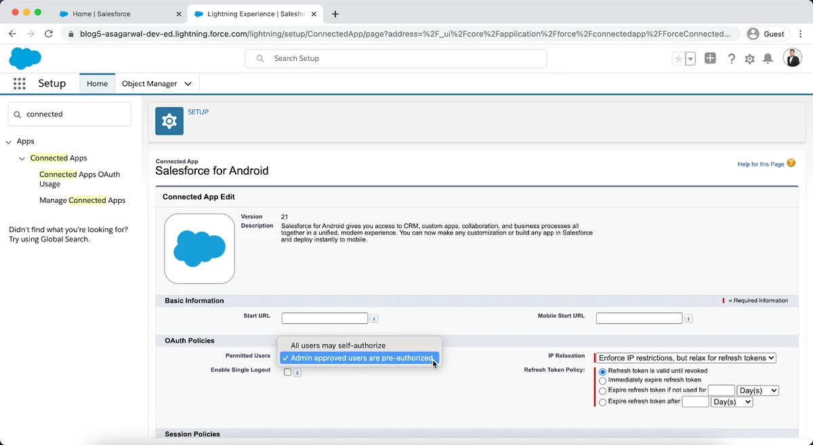813x445 pixels.
Task: Select 'Expire refresh token if not used for'
Action: (602, 391)
